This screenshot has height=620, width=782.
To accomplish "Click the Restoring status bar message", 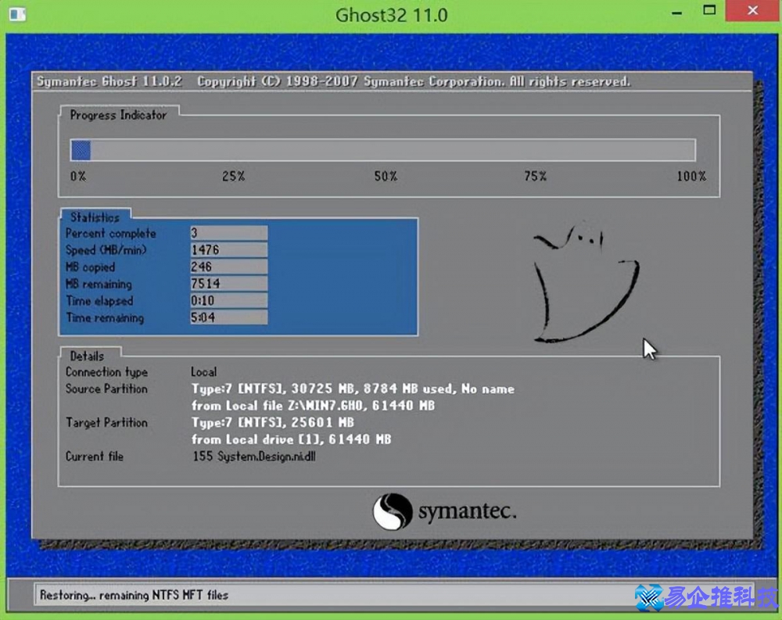I will tap(134, 595).
